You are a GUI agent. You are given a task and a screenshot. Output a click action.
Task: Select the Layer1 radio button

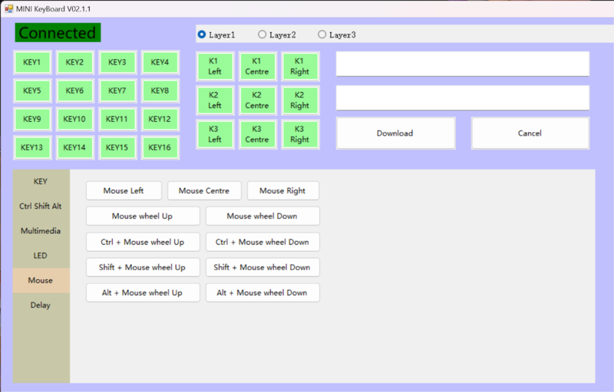point(202,35)
